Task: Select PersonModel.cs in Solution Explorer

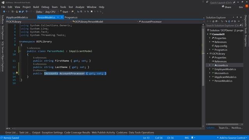Action: click(x=223, y=81)
